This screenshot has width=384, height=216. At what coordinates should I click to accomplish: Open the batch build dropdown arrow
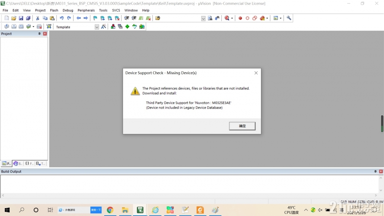33,26
